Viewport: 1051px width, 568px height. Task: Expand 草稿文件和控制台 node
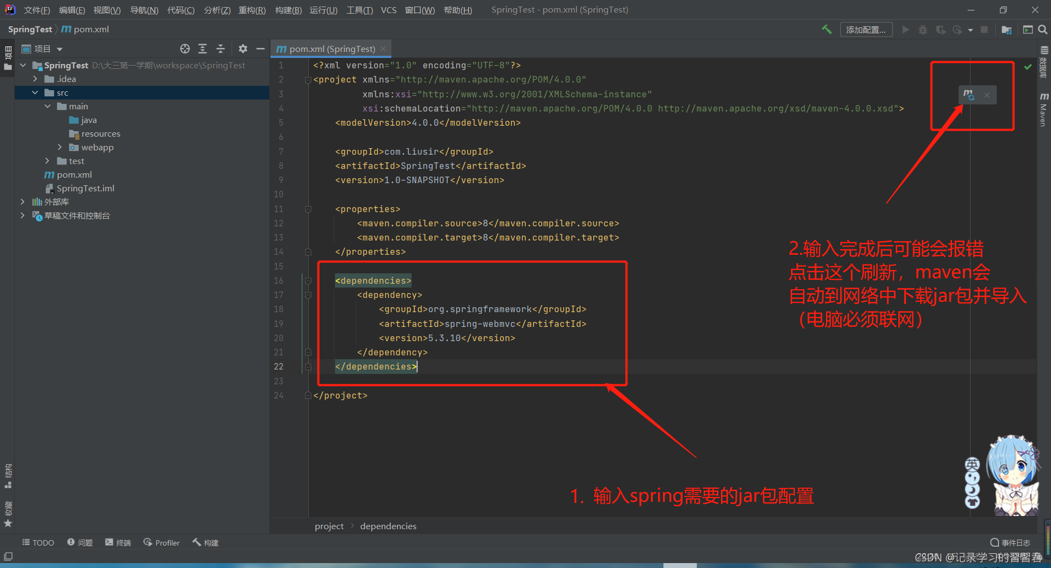23,215
